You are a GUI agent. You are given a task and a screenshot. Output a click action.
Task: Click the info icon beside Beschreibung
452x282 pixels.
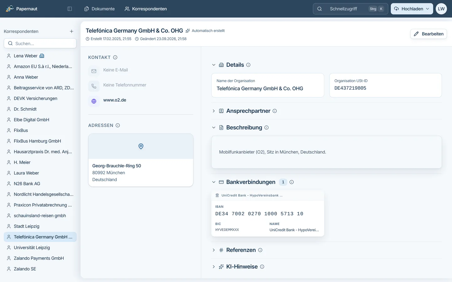tap(266, 128)
